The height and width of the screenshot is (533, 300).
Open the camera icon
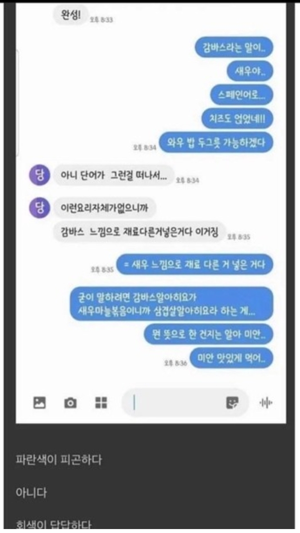point(71,403)
